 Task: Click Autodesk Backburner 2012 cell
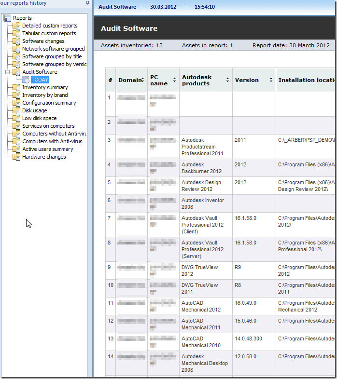click(x=206, y=168)
